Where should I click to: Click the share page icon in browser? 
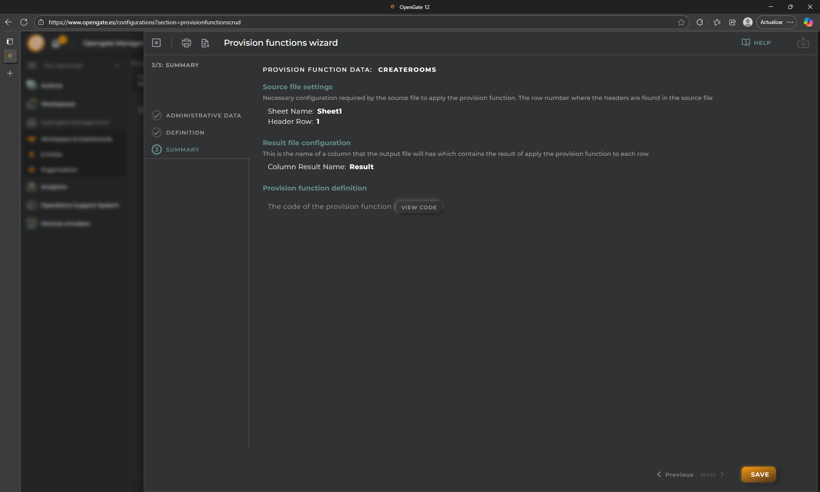[x=732, y=22]
